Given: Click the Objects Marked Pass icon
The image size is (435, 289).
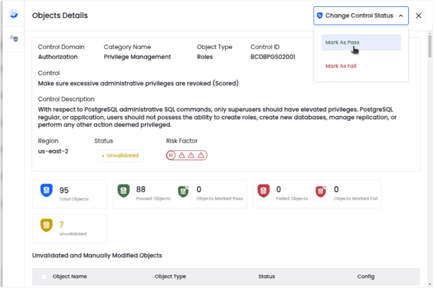Looking at the screenshot, I should coord(184,191).
